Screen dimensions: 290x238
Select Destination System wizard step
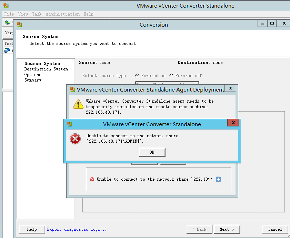tap(46, 69)
